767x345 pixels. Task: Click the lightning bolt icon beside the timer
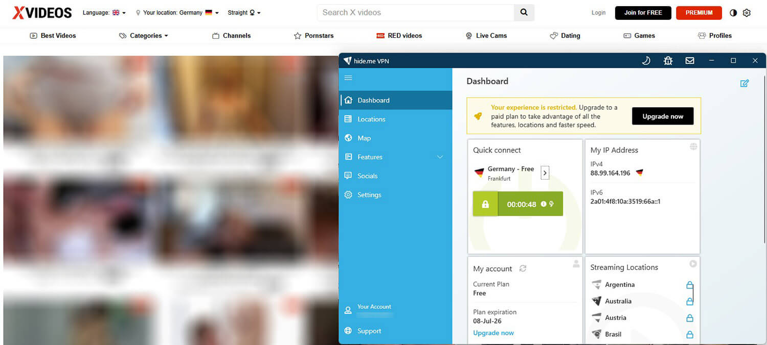tap(551, 204)
